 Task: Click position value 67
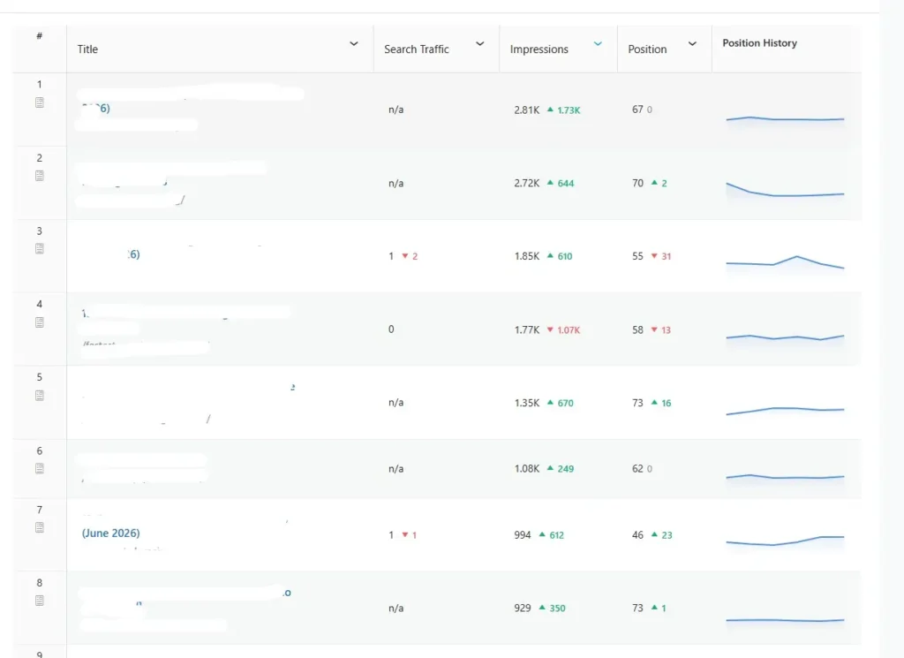(637, 109)
